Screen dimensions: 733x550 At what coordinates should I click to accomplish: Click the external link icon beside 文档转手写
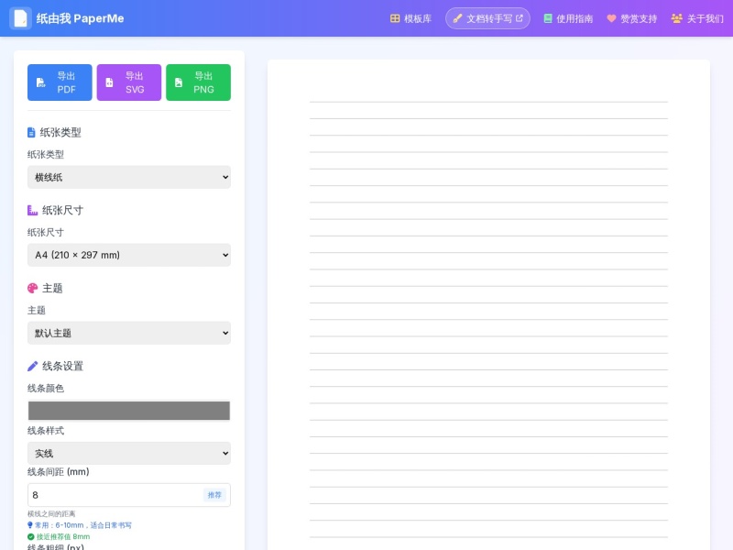(x=519, y=18)
